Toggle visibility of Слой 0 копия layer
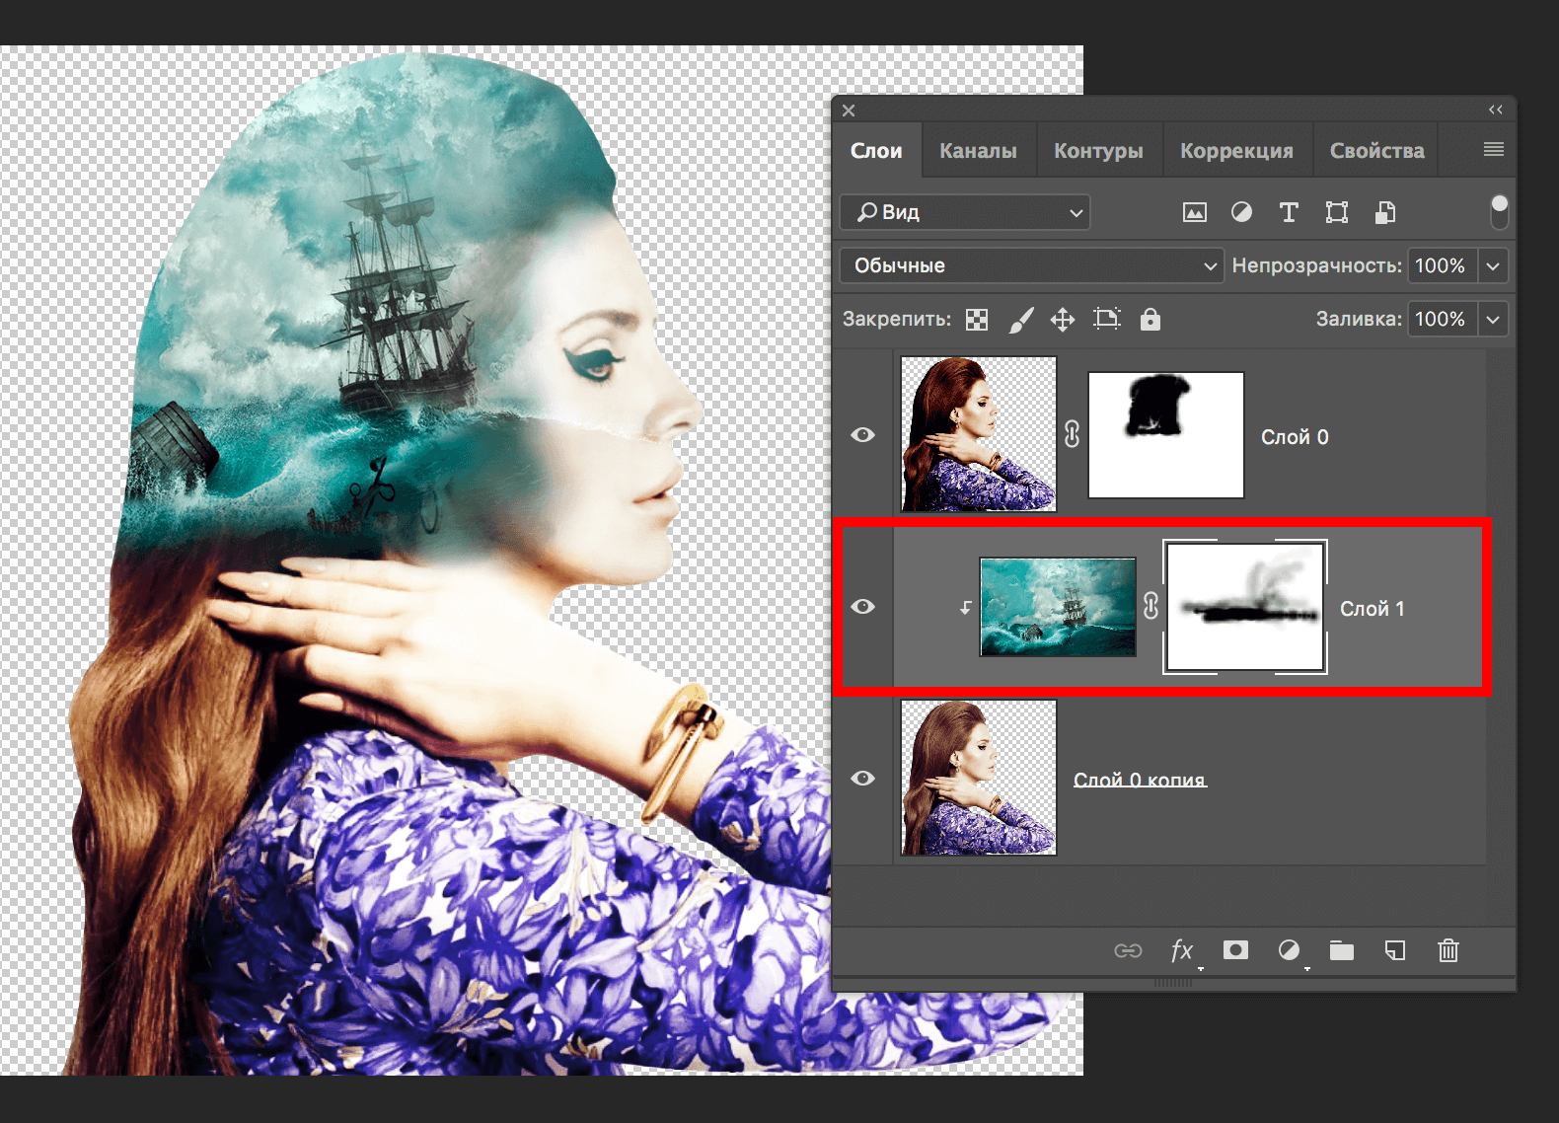The height and width of the screenshot is (1123, 1559). [x=863, y=779]
